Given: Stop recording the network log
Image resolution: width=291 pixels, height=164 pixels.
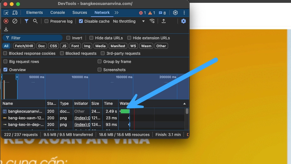Looking at the screenshot, I should tap(6, 21).
